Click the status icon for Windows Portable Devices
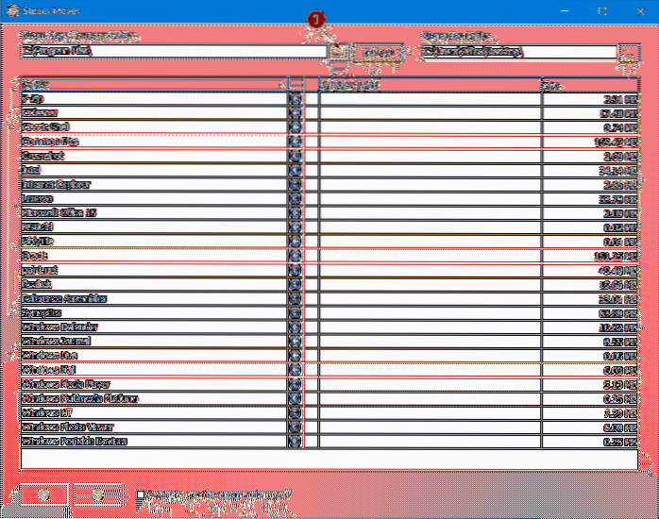 (x=296, y=441)
